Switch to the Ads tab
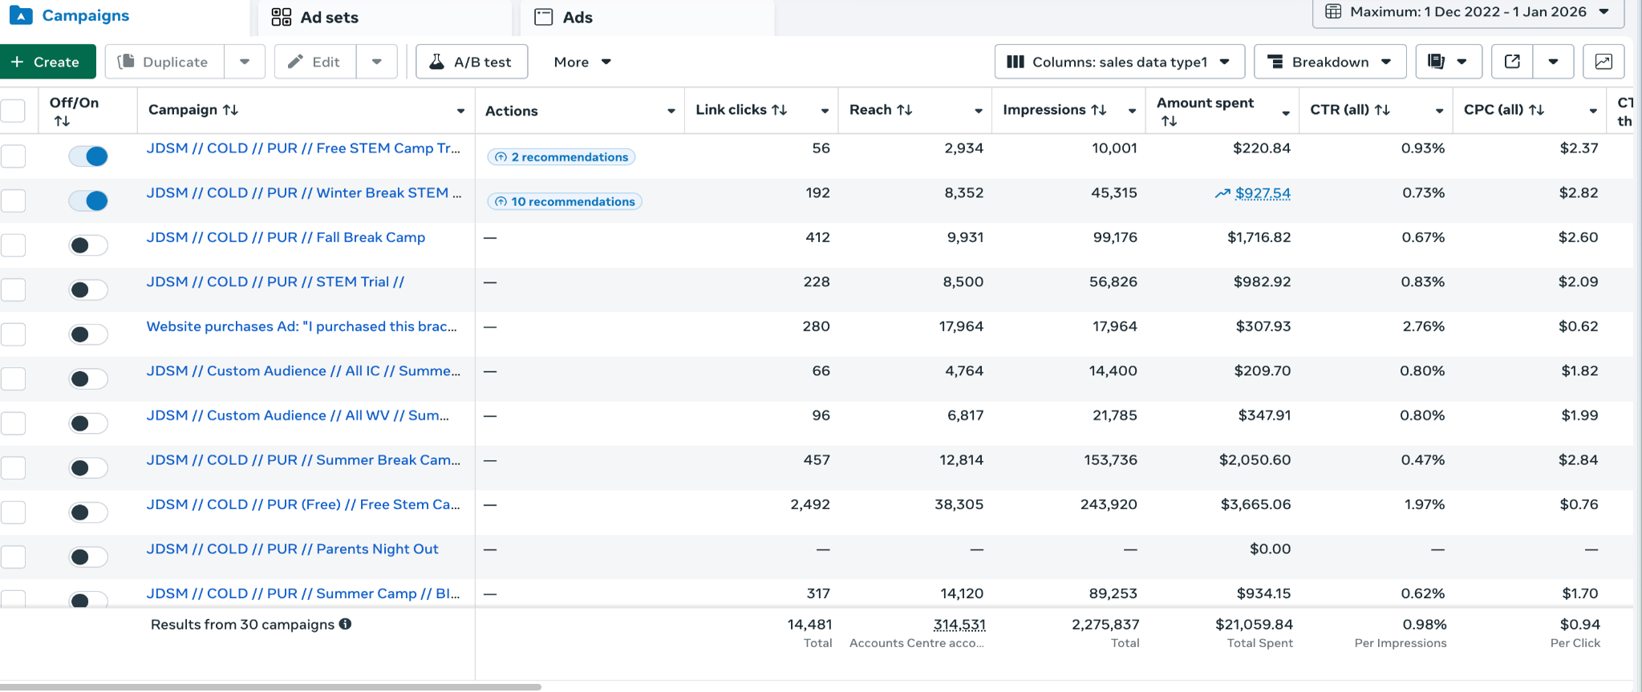The width and height of the screenshot is (1642, 692). [564, 18]
